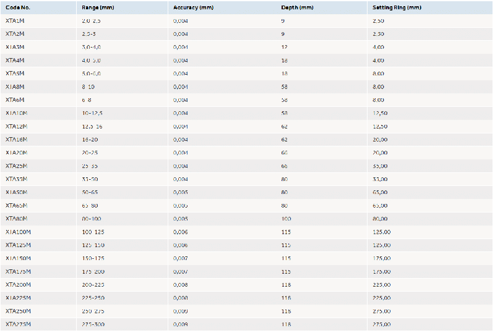495x333 pixels.
Task: Click the Range (mm) column header
Action: [x=97, y=7]
